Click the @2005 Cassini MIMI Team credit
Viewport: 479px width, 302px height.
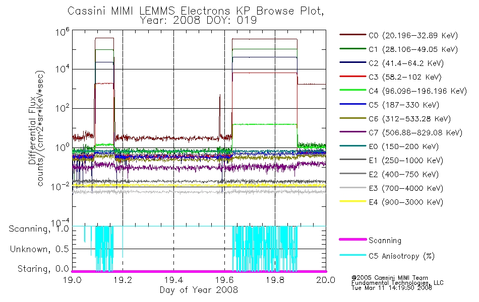389,278
